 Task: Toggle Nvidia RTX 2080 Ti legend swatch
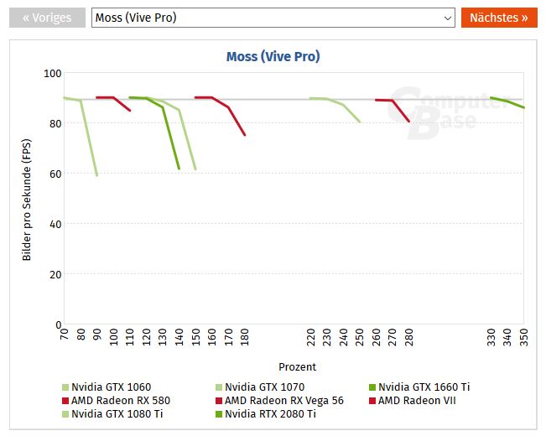(x=219, y=414)
